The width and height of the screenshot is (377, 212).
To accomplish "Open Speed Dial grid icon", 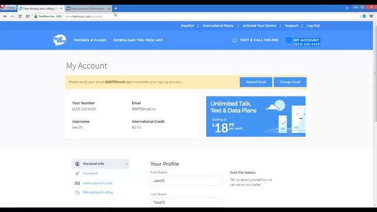I will (28, 16).
